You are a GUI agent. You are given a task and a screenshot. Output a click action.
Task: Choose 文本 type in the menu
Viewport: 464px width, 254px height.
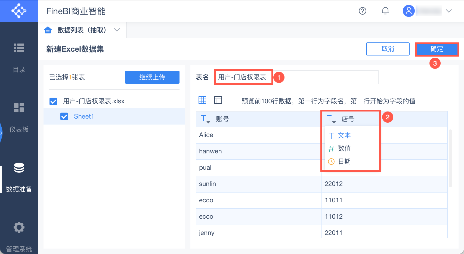click(x=344, y=135)
